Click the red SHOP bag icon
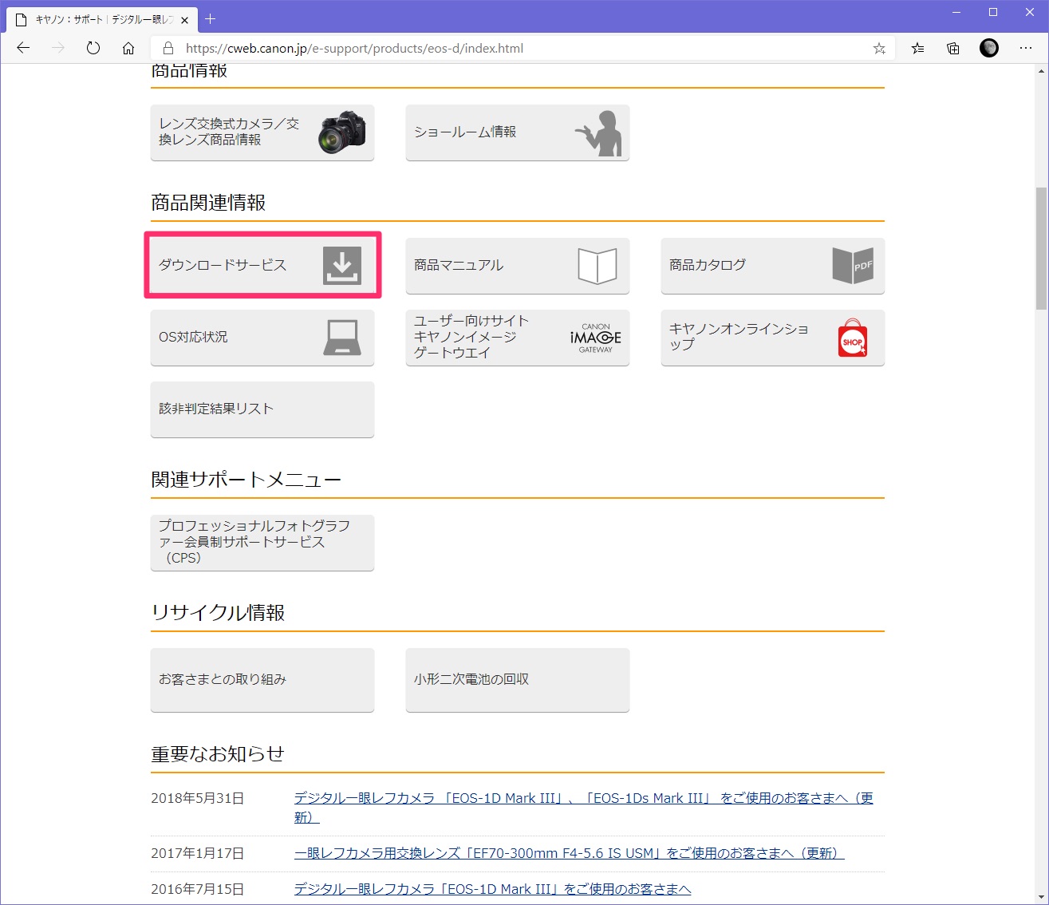The width and height of the screenshot is (1049, 905). [853, 338]
